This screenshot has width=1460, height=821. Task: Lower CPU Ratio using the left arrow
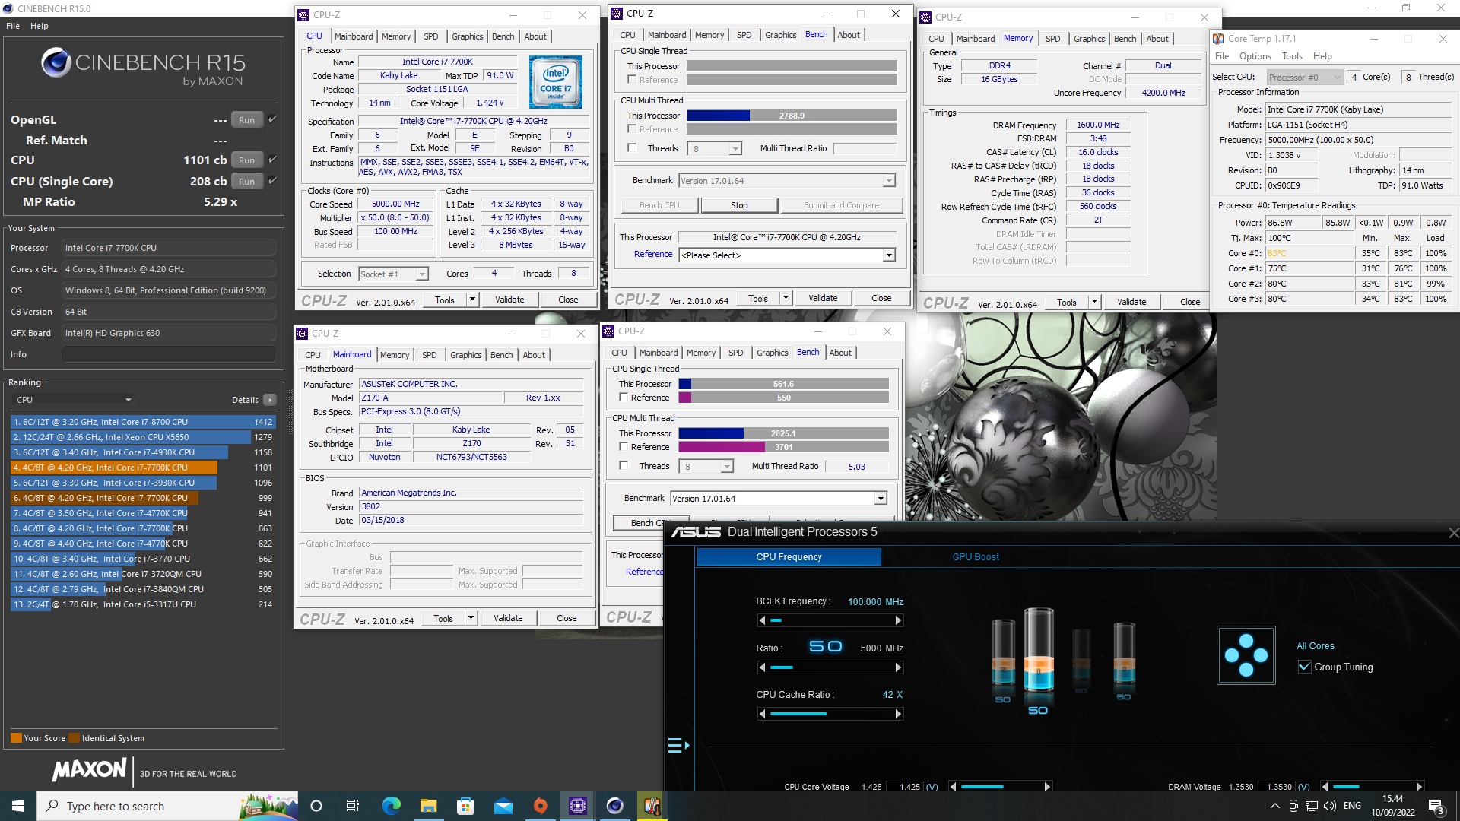(762, 668)
